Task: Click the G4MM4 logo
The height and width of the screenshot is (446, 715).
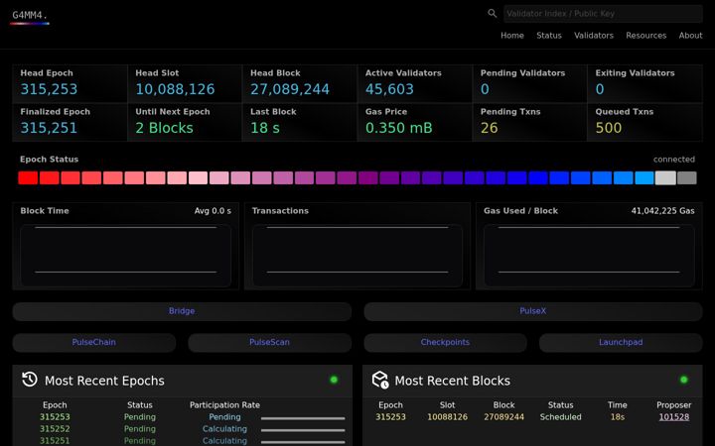Action: coord(30,16)
